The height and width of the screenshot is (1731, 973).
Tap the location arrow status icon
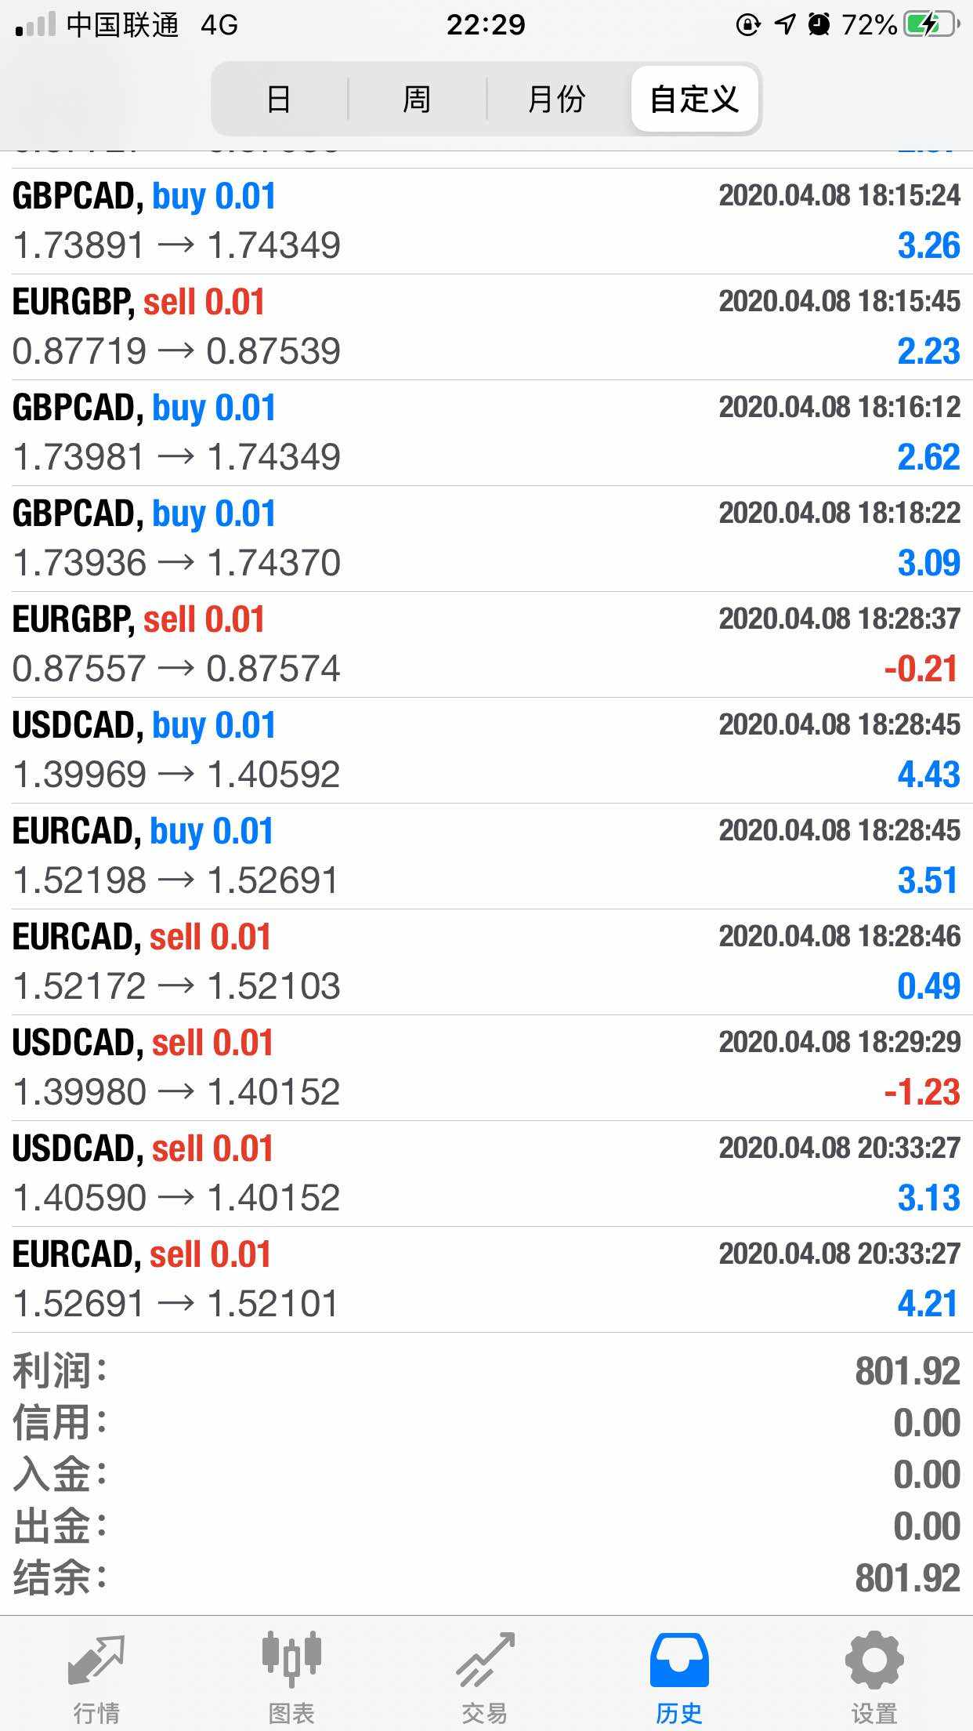[784, 25]
